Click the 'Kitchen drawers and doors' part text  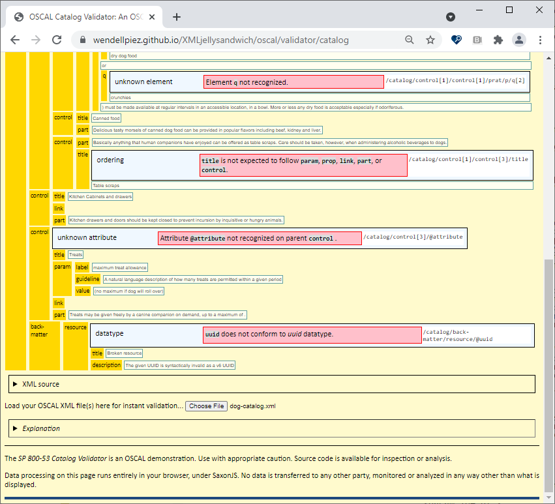pyautogui.click(x=176, y=220)
